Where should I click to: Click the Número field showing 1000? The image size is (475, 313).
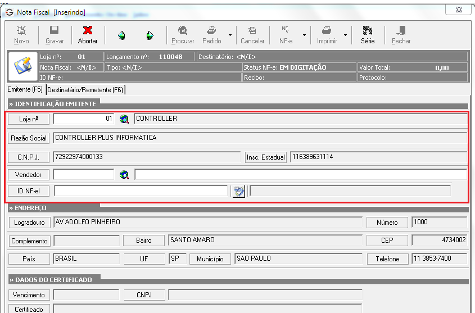439,222
